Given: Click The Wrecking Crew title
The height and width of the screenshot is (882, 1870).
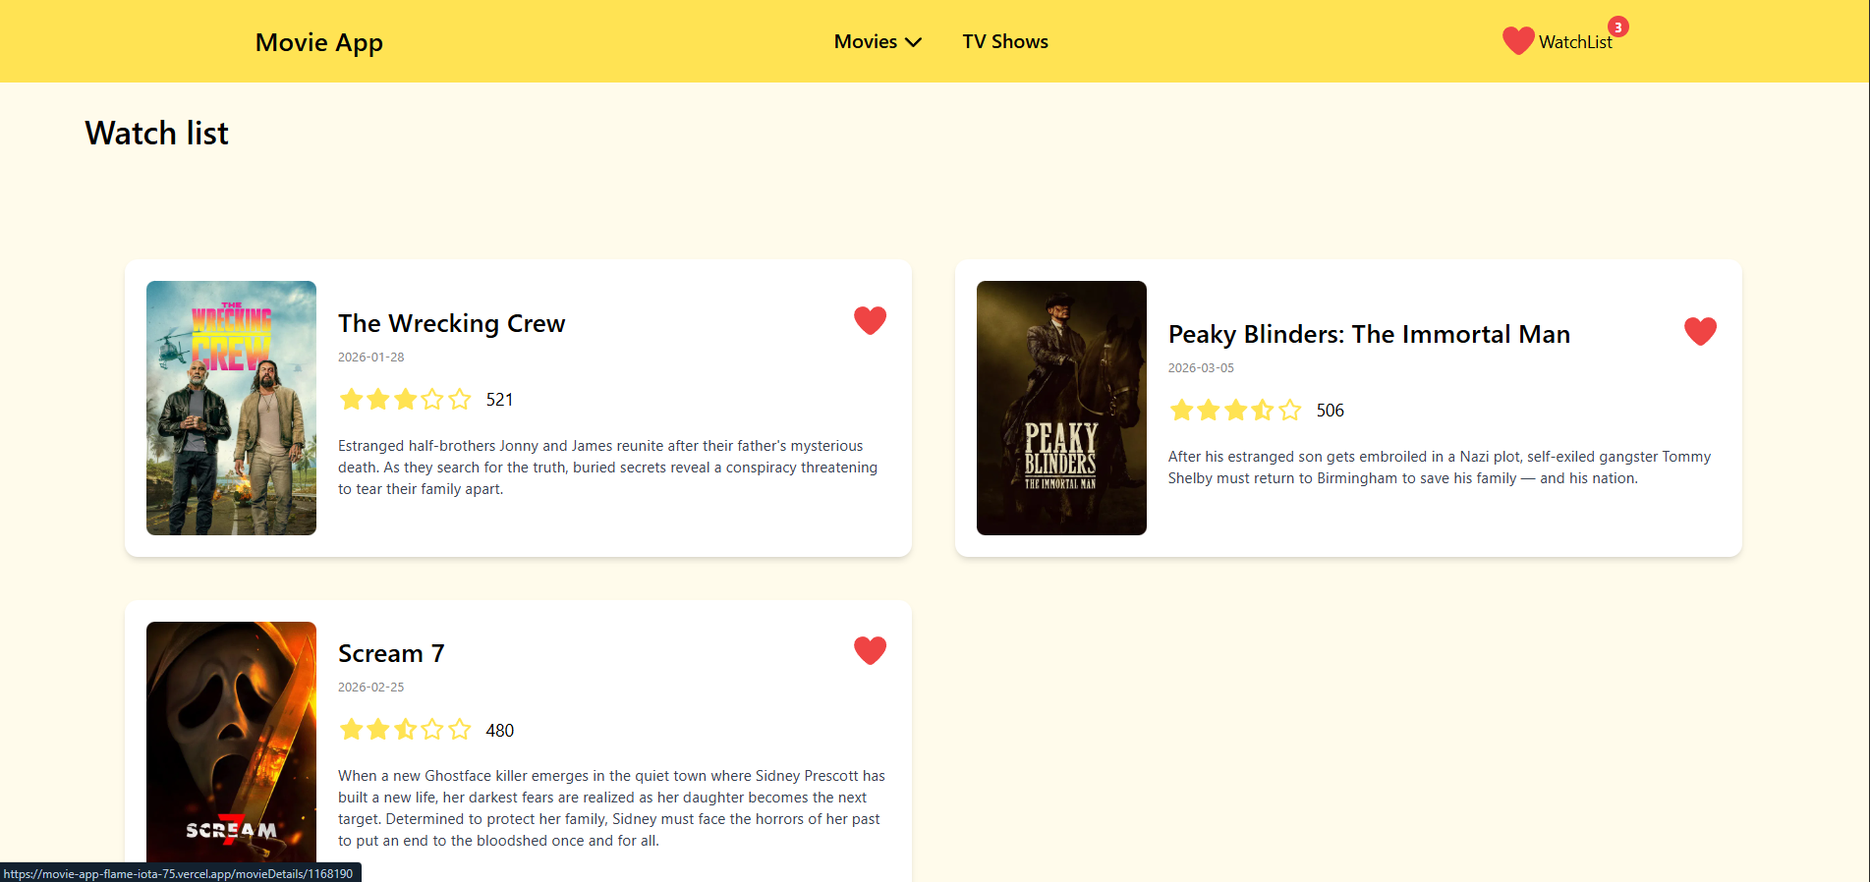Looking at the screenshot, I should pos(451,323).
